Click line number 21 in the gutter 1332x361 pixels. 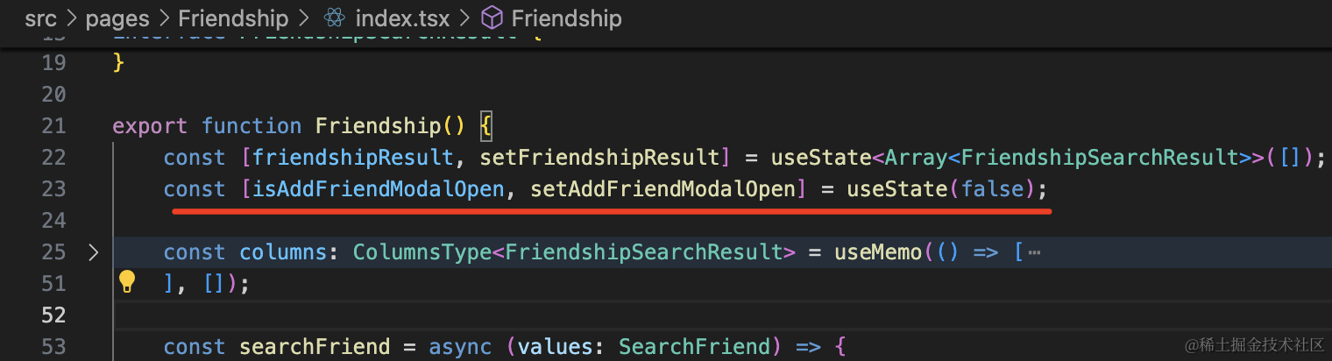click(54, 126)
